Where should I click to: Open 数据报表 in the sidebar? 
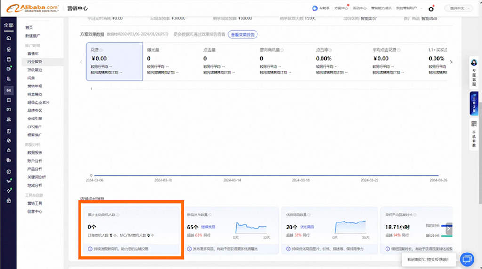(x=35, y=153)
